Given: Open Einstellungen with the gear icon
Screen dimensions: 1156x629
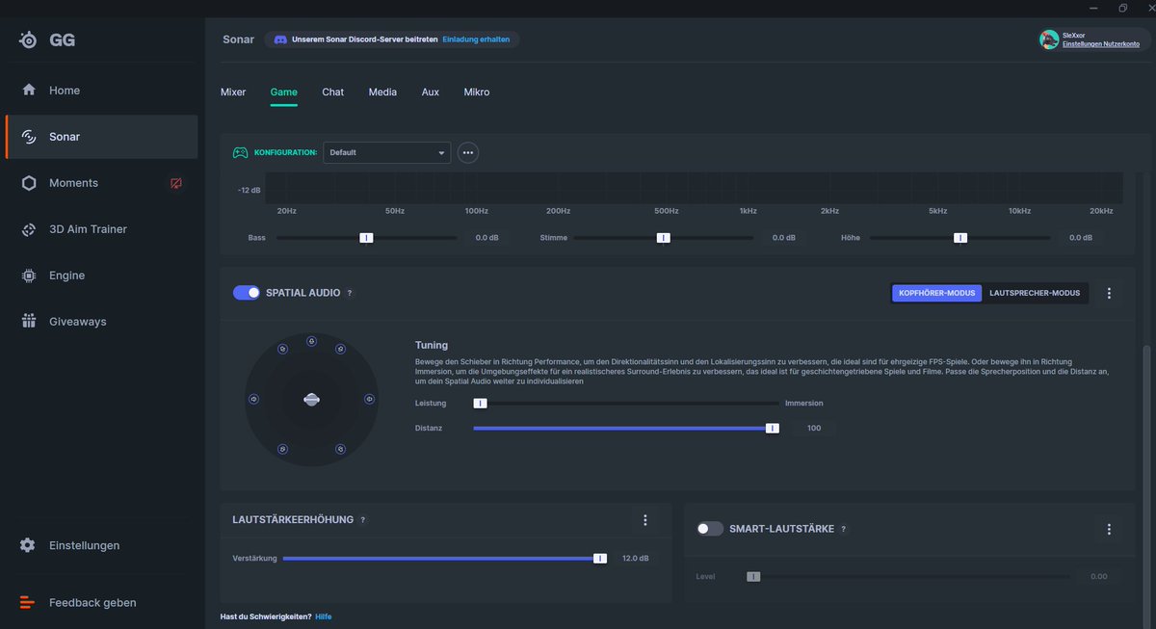Looking at the screenshot, I should tap(101, 545).
